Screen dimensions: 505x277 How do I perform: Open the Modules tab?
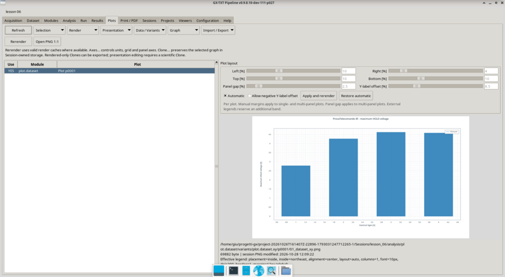point(51,21)
